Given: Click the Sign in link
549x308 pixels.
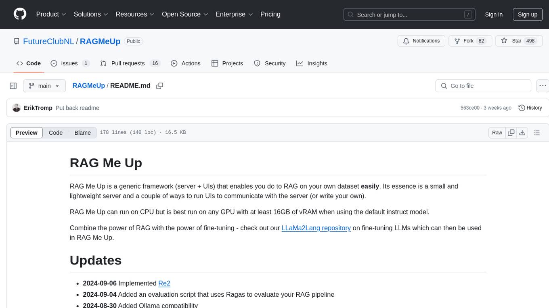Looking at the screenshot, I should tap(494, 15).
